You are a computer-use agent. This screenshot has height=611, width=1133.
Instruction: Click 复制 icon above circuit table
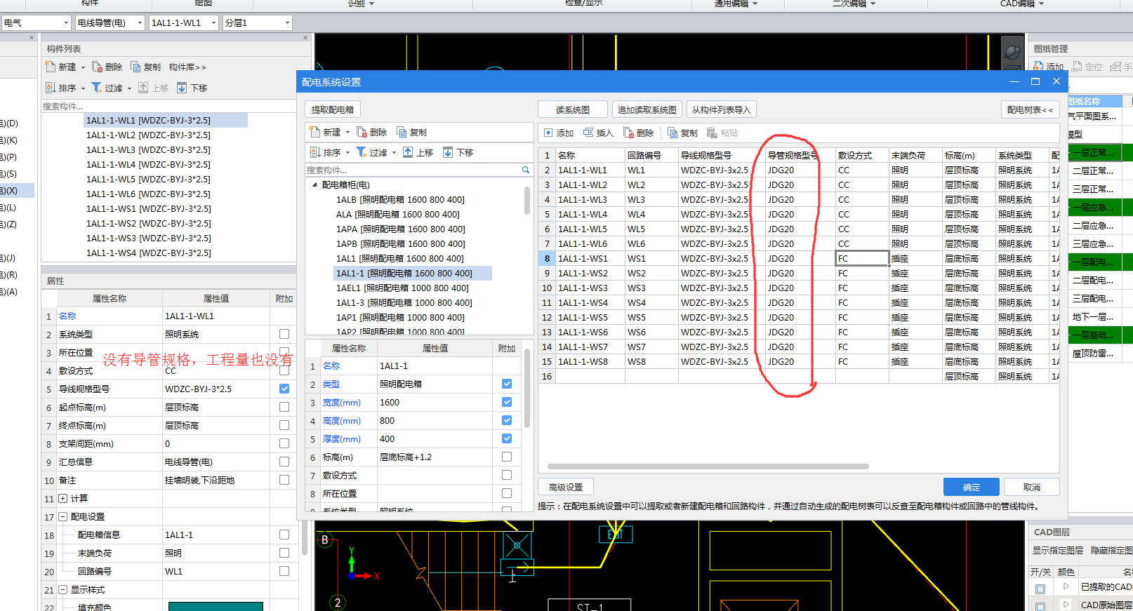[672, 133]
